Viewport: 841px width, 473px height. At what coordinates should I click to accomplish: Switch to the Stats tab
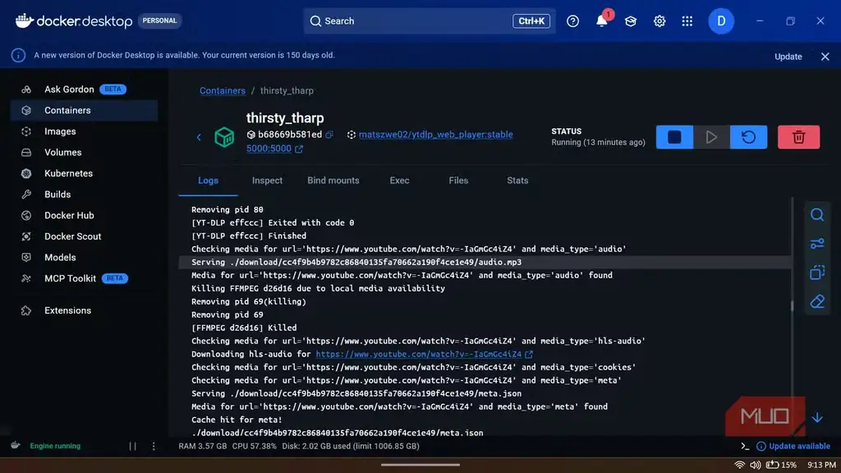[x=517, y=181]
